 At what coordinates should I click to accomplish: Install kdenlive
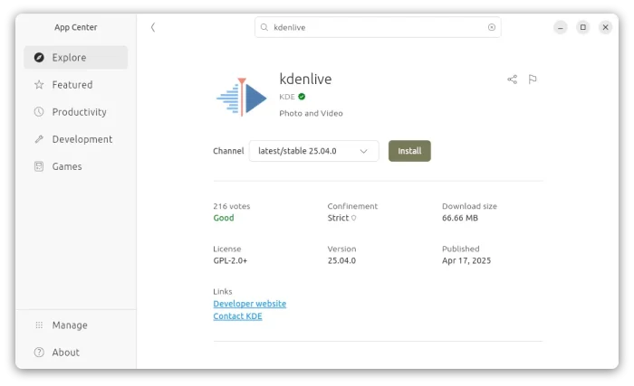[x=409, y=151]
